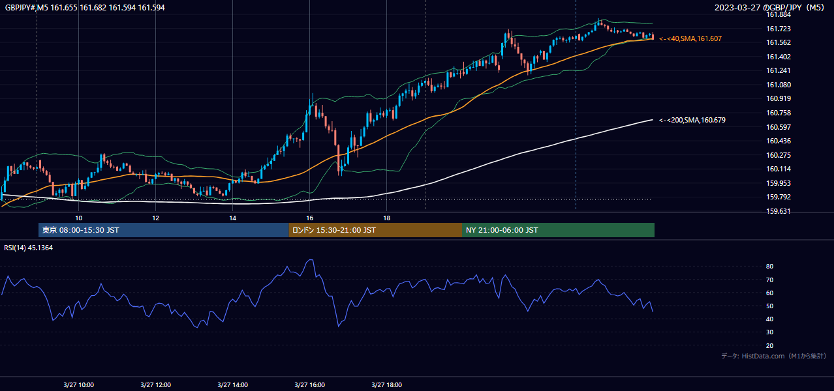The width and height of the screenshot is (834, 391).
Task: Click the Tokyo session bar 東京 08:00-15:30 JST
Action: (x=164, y=230)
